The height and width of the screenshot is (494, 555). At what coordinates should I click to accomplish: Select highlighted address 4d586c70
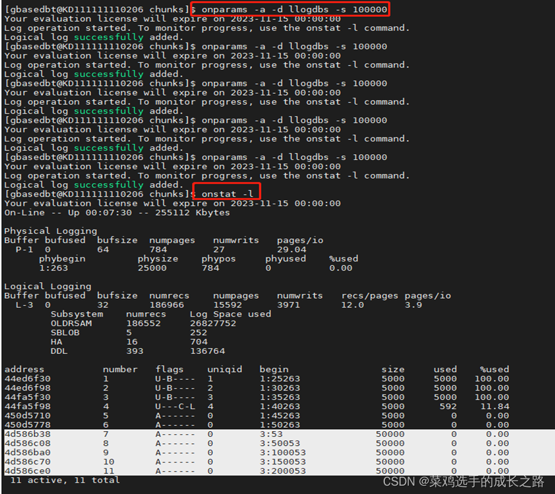tap(28, 462)
